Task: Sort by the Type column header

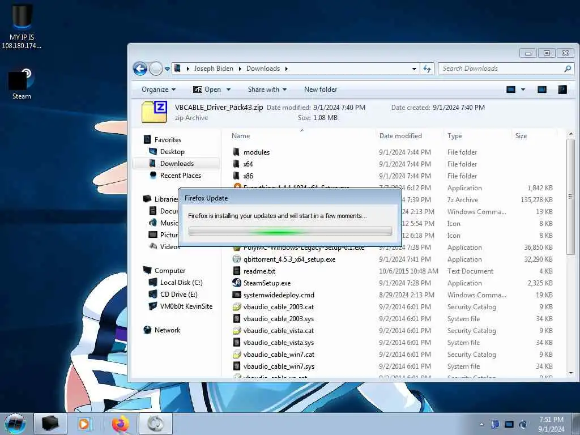Action: [x=455, y=136]
